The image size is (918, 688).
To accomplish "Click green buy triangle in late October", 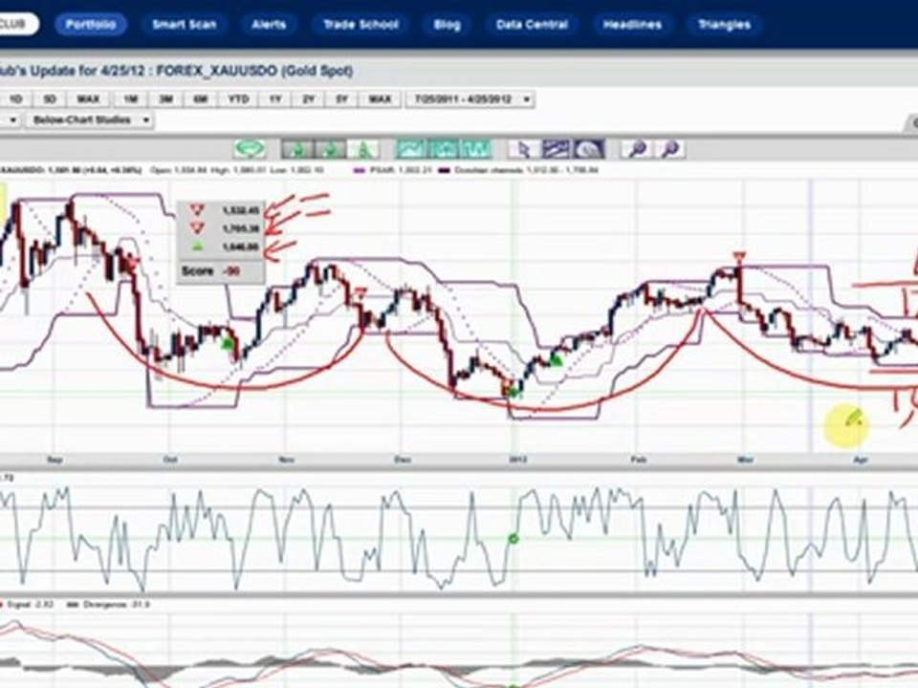I will click(228, 345).
